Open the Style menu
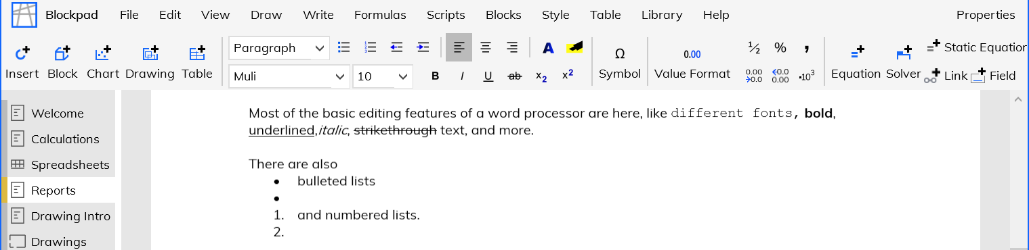The image size is (1029, 250). [555, 15]
